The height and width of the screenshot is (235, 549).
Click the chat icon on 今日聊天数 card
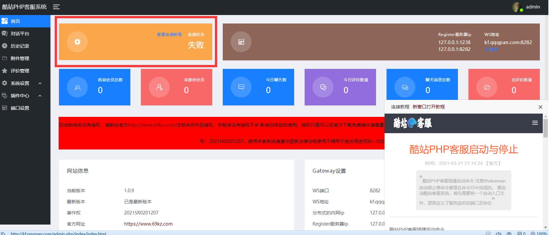(241, 87)
